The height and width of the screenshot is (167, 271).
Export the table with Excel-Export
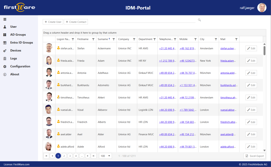[x=254, y=156]
